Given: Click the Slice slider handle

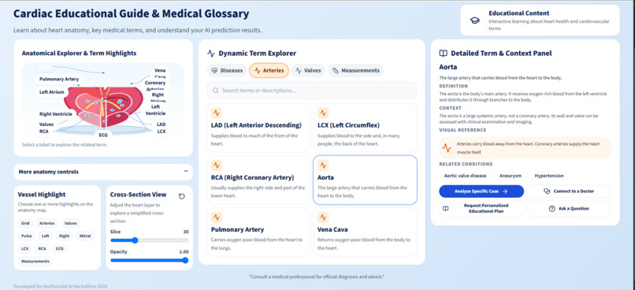Looking at the screenshot, I should pyautogui.click(x=135, y=240).
